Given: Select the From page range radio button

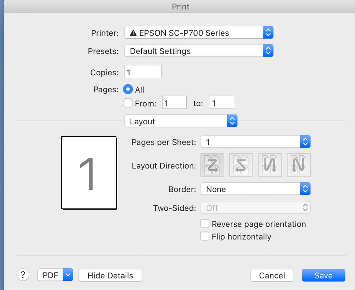Looking at the screenshot, I should coord(128,103).
